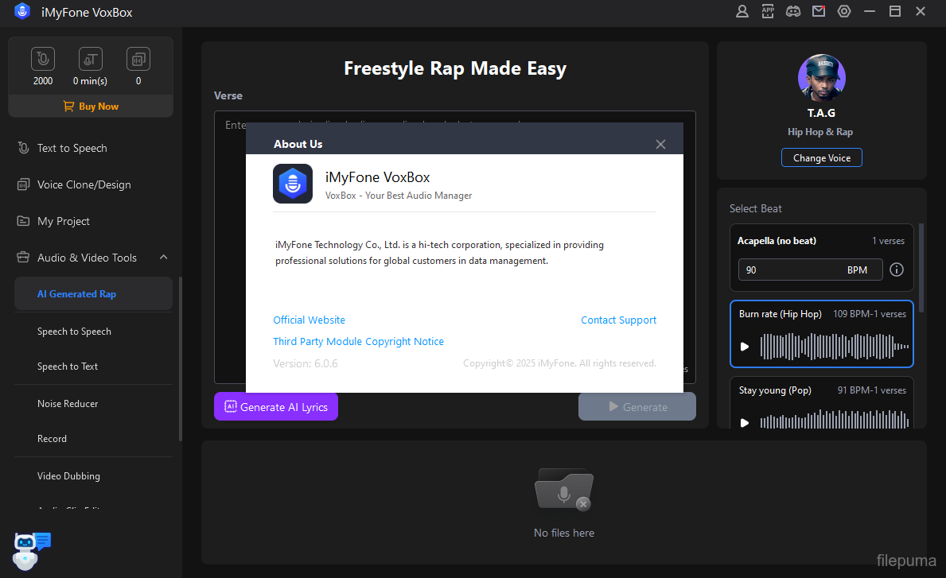Screen dimensions: 946x578
Task: Click the 2000 characters count icon
Action: click(43, 60)
